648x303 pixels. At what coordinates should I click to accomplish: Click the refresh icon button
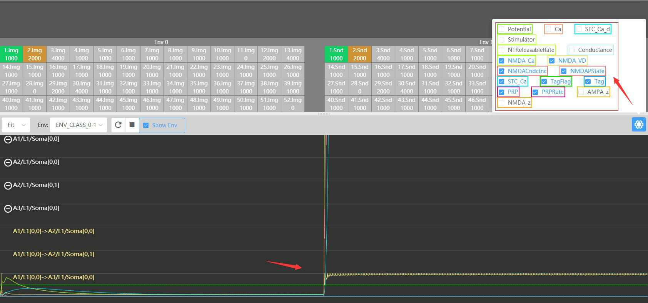click(x=118, y=125)
